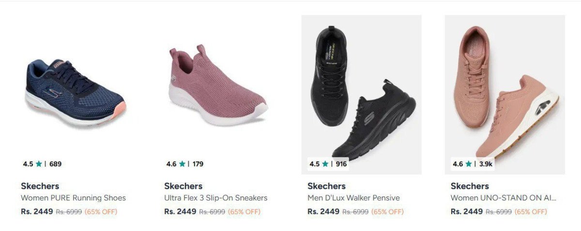Image resolution: width=581 pixels, height=231 pixels.
Task: Click the 916 review count on Men D'Lux Walker
Action: 341,164
